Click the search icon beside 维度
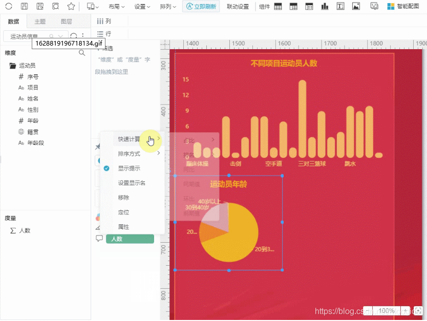This screenshot has height=321, width=427. coord(82,53)
